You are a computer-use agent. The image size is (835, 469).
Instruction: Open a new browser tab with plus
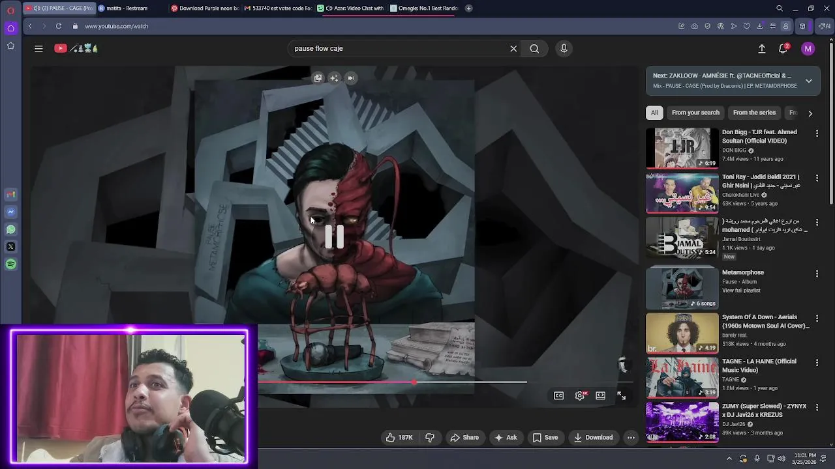(468, 8)
